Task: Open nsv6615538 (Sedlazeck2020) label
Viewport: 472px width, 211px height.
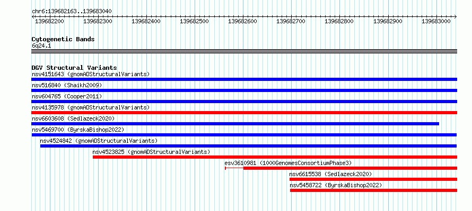Action: [x=330, y=174]
